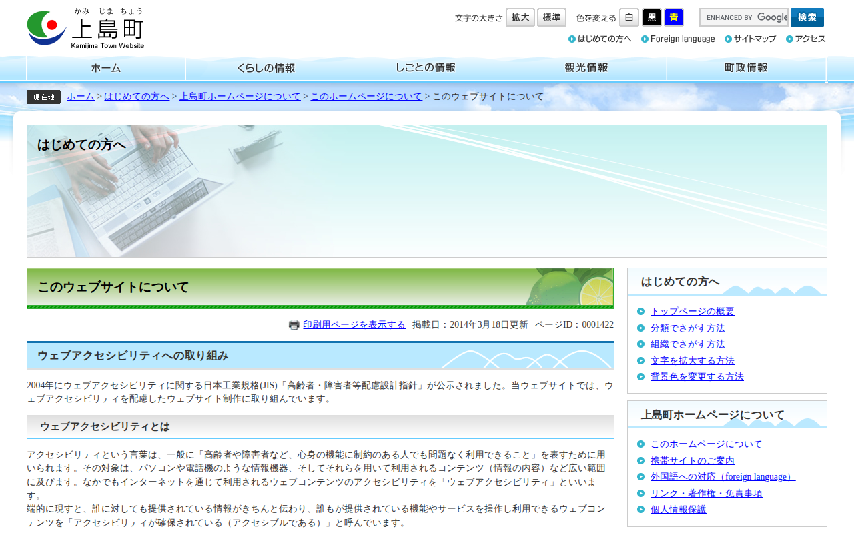Select the blue 青 color scheme
854x533 pixels.
click(x=674, y=17)
